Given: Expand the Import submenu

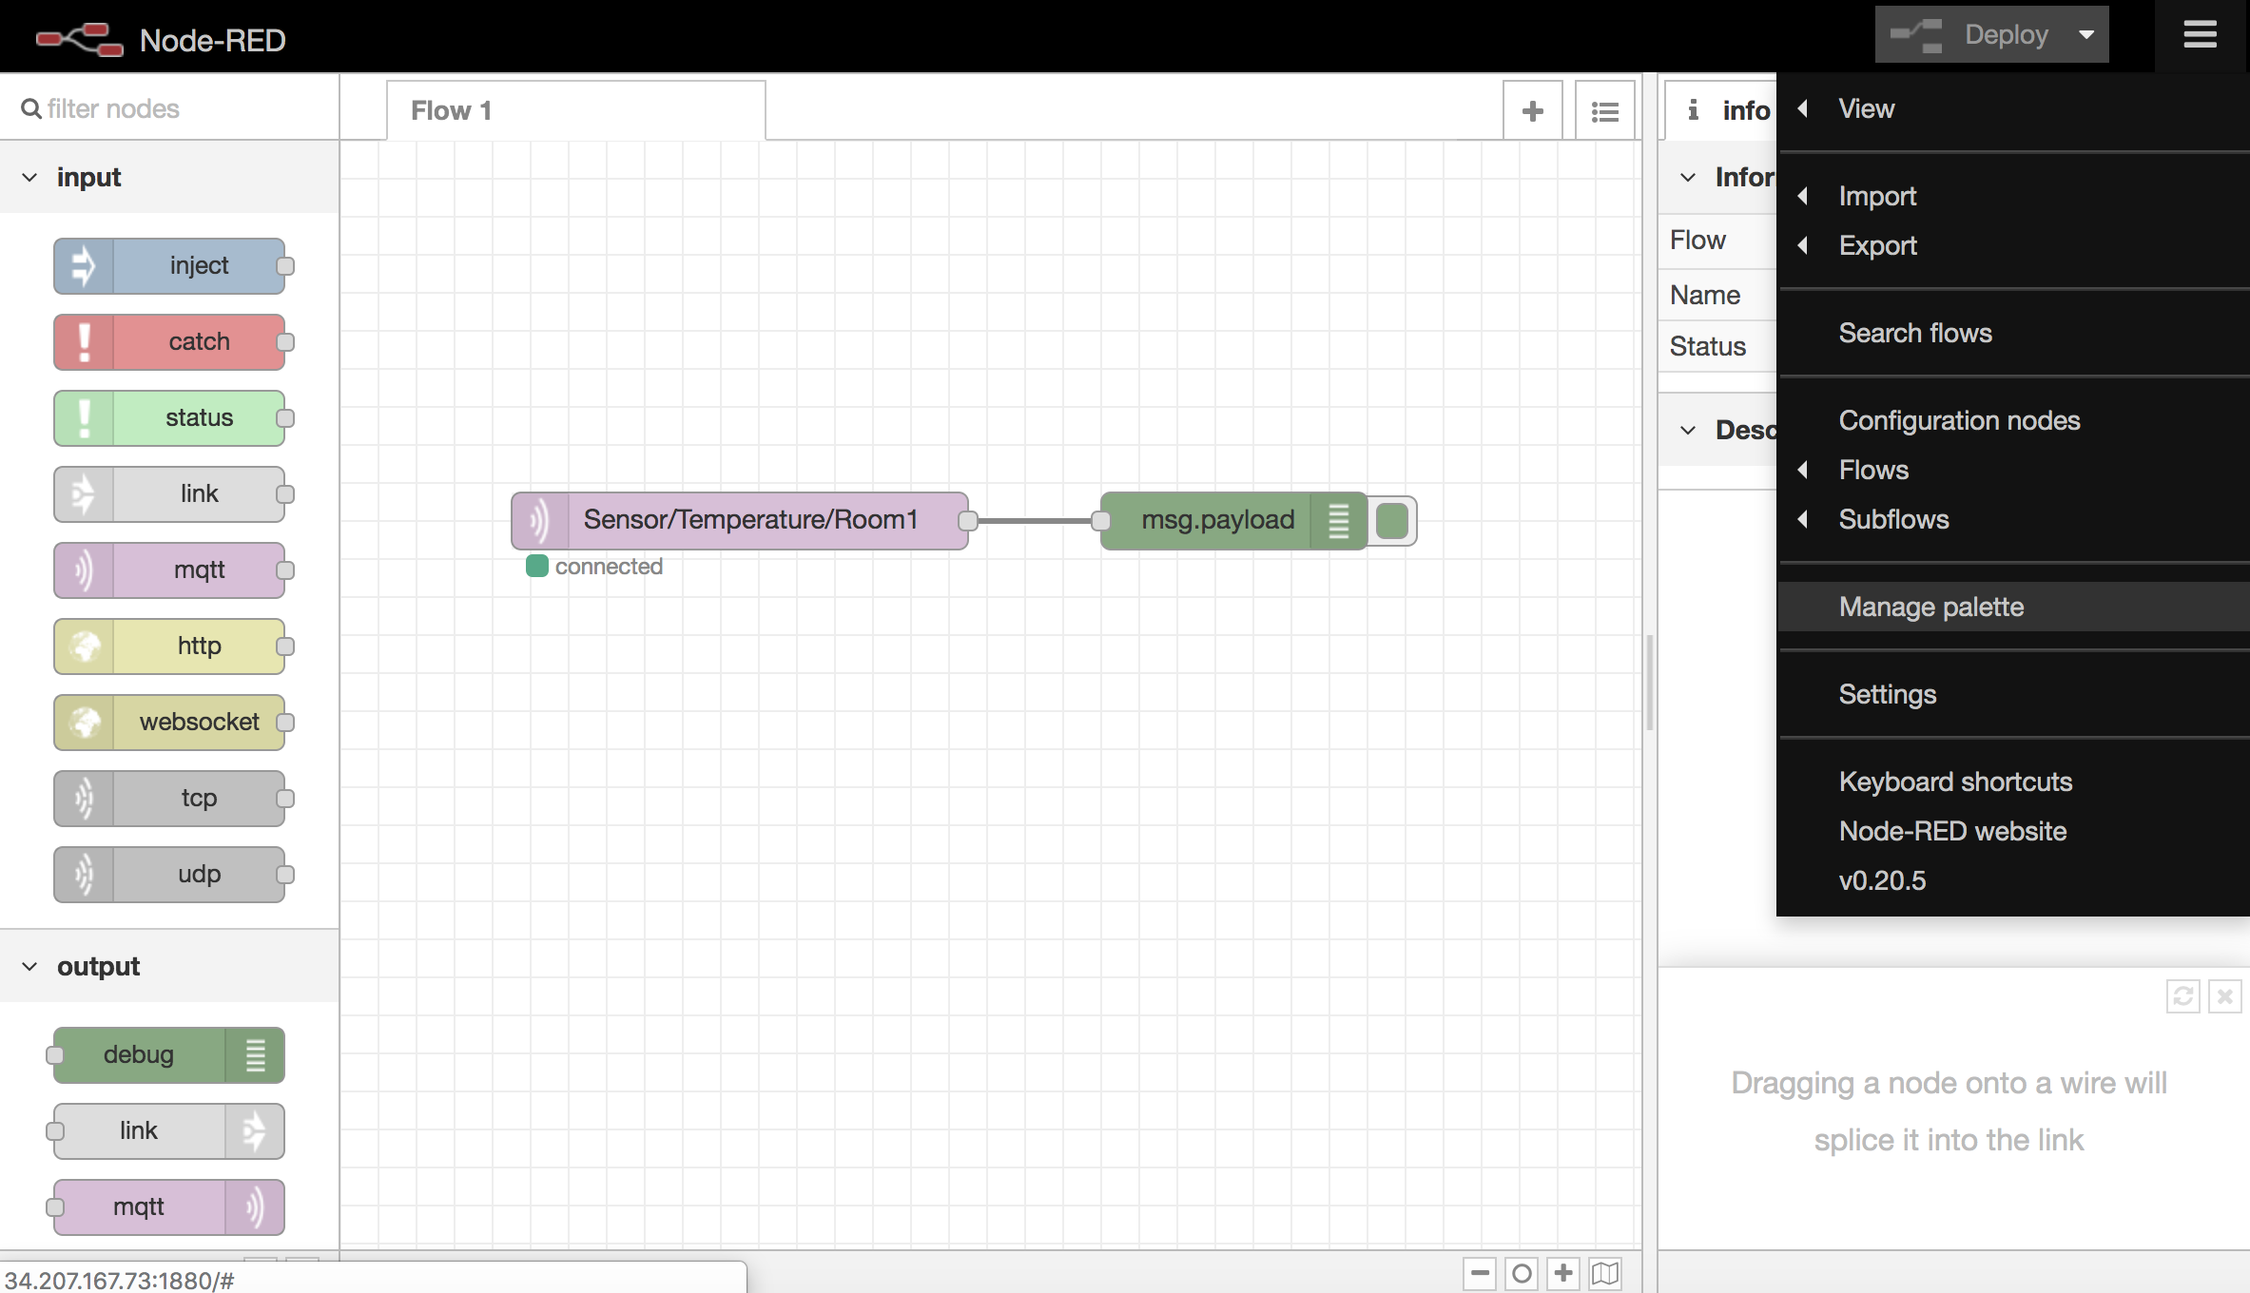Looking at the screenshot, I should point(2013,196).
